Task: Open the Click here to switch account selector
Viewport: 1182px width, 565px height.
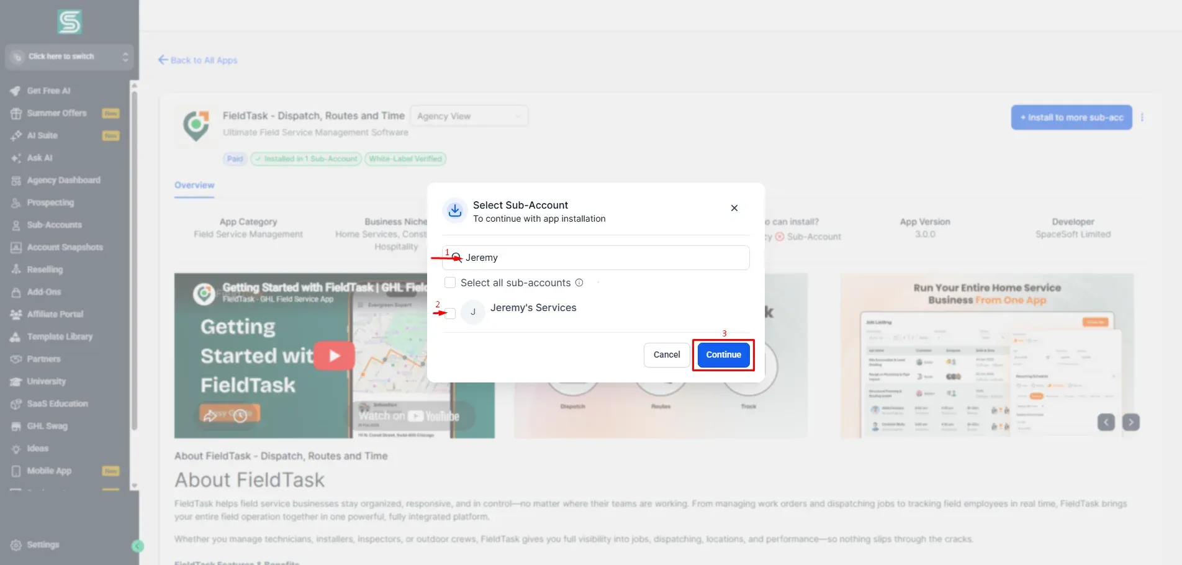Action: pos(70,56)
